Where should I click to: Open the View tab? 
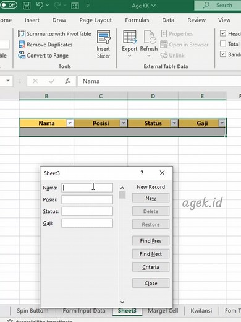tap(224, 20)
